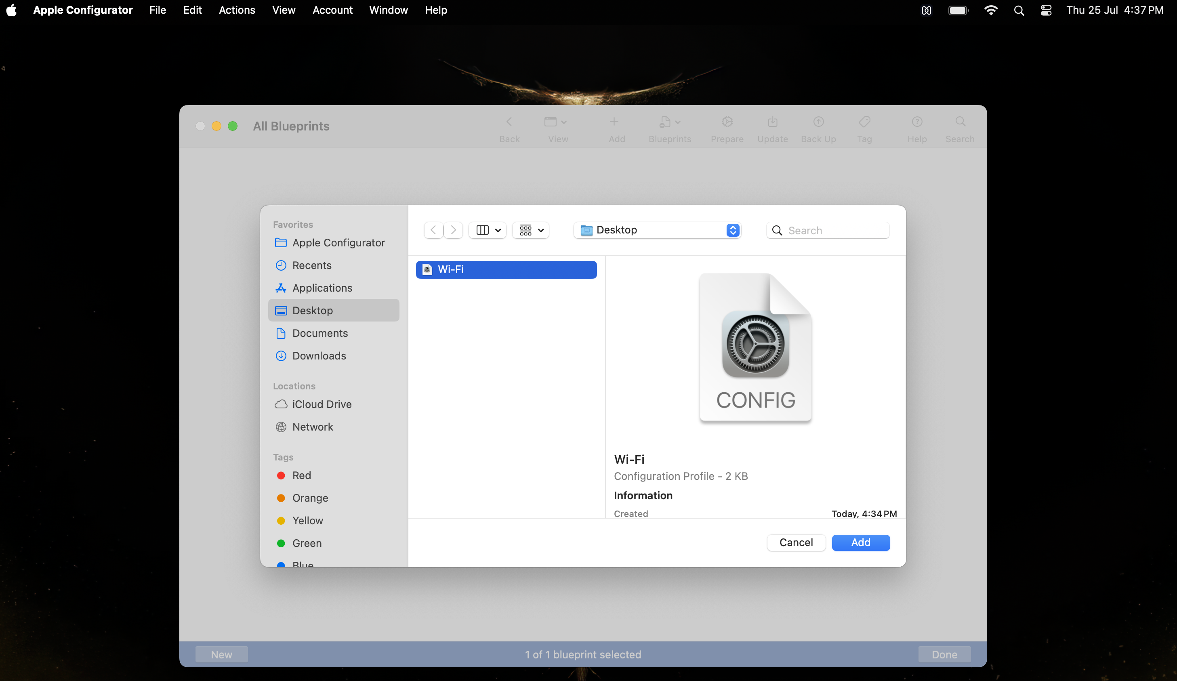Click the New button in bottom bar
The height and width of the screenshot is (681, 1177).
click(x=221, y=655)
